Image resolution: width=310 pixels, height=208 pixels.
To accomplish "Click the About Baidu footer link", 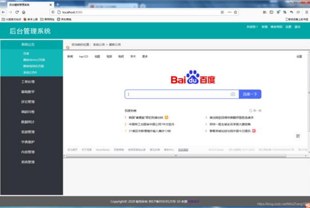I will pos(103,150).
